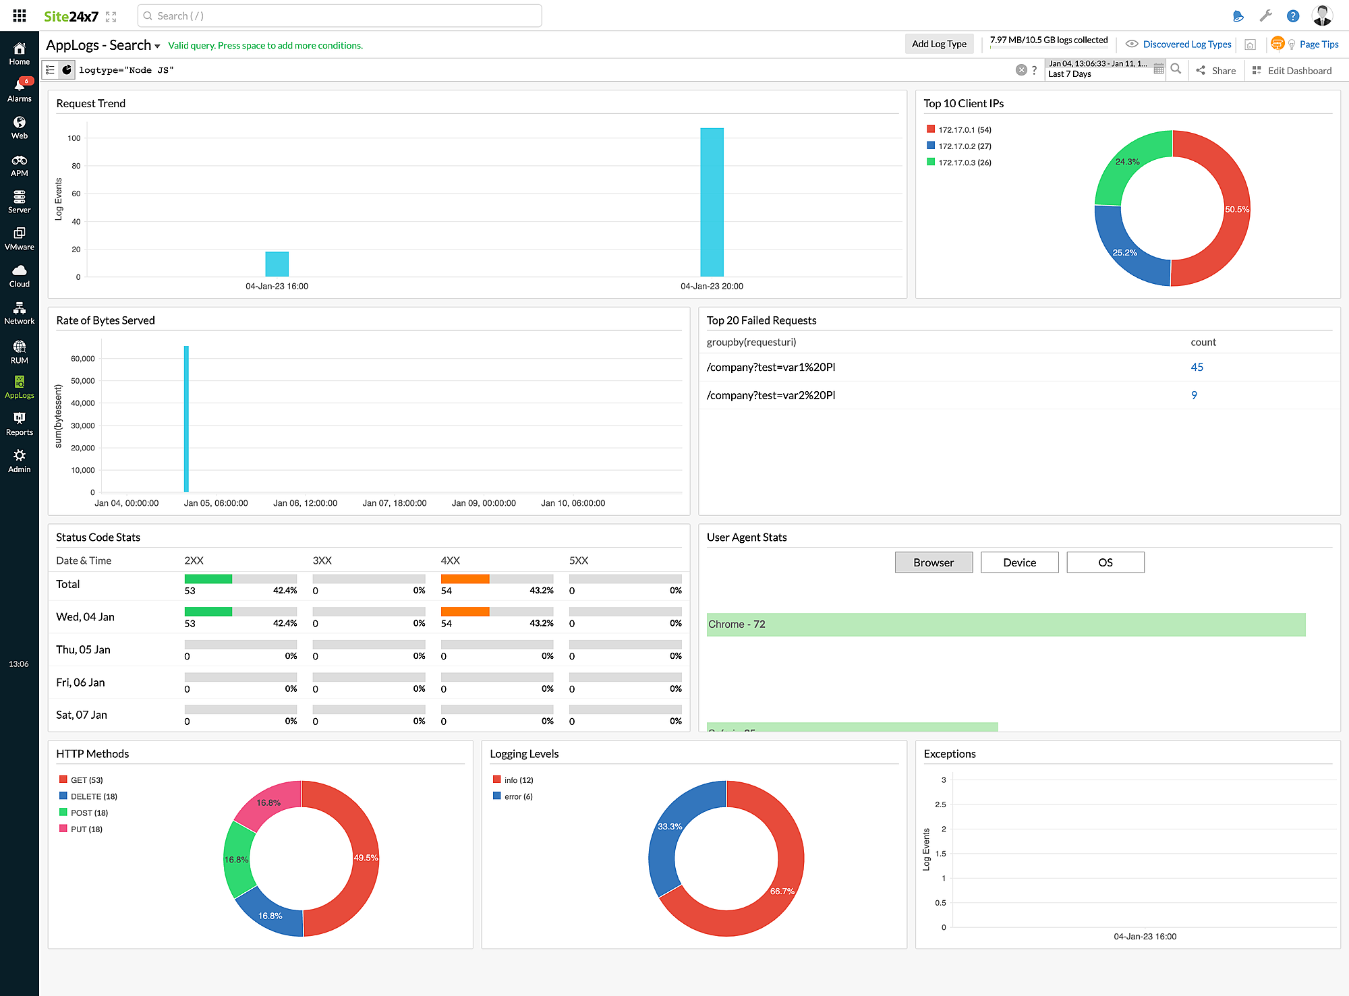Open the Last 7 Days time range selector
This screenshot has width=1349, height=996.
tap(1099, 69)
